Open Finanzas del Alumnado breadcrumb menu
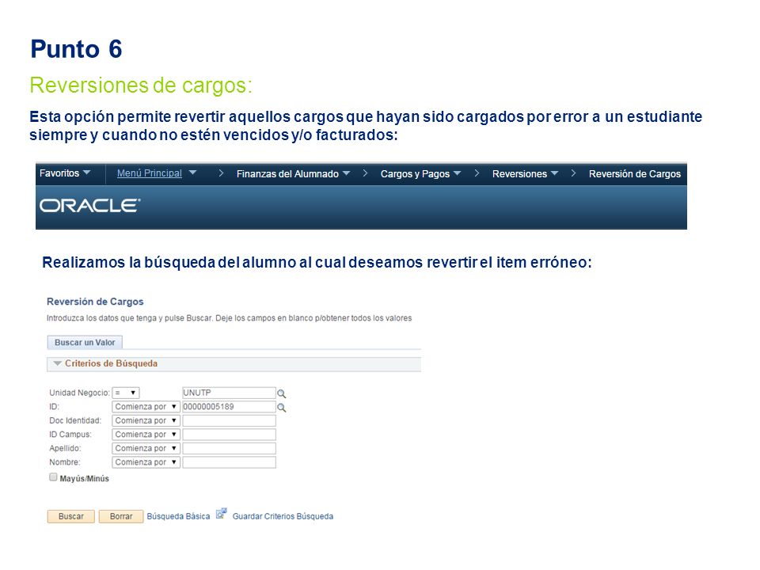 point(293,173)
